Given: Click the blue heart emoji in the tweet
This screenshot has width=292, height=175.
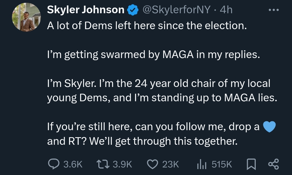Looking at the screenshot, I should pyautogui.click(x=269, y=127).
